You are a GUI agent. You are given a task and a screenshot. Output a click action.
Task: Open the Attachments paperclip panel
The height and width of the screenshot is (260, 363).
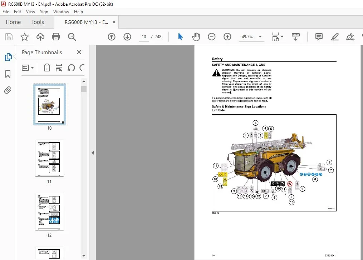click(8, 90)
